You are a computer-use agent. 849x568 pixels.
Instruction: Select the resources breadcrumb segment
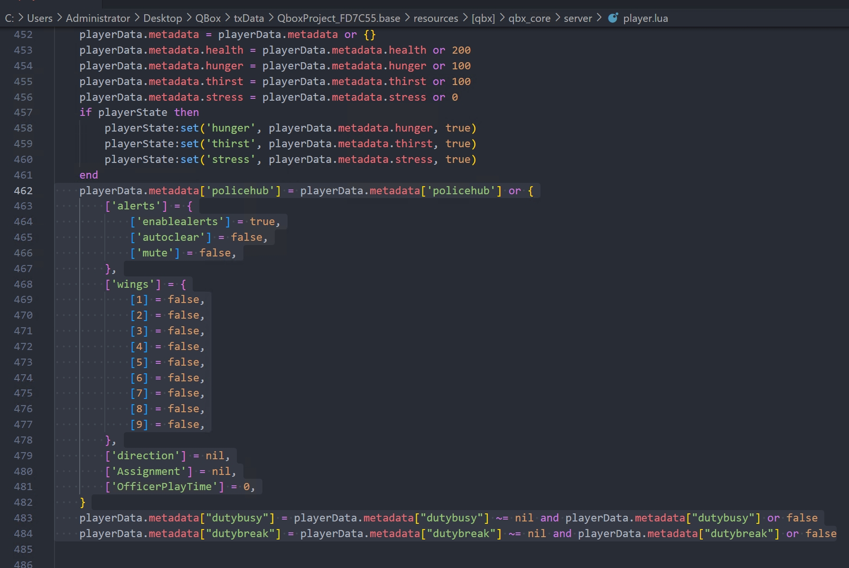(x=435, y=19)
